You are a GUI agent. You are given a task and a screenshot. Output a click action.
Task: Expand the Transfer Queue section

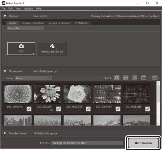pos(5,133)
